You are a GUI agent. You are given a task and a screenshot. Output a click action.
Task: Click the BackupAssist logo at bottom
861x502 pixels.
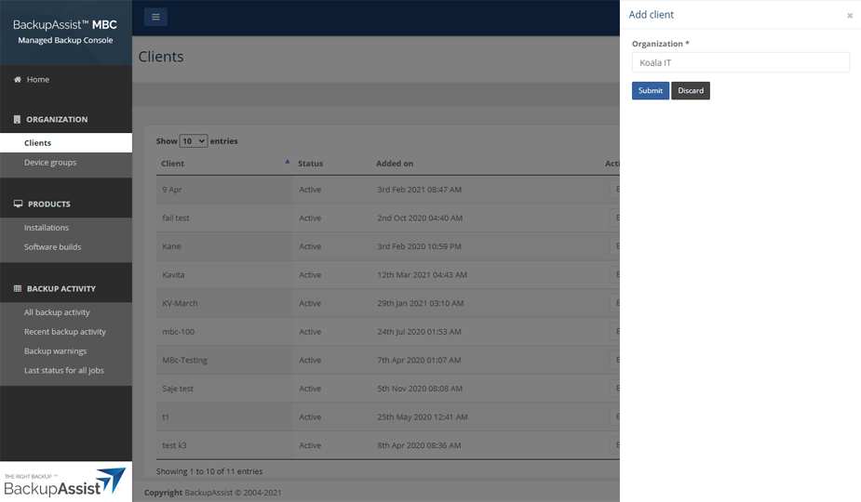point(65,482)
